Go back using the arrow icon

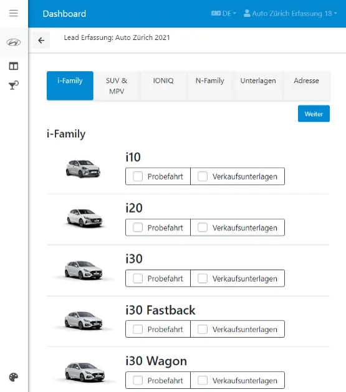tap(41, 40)
